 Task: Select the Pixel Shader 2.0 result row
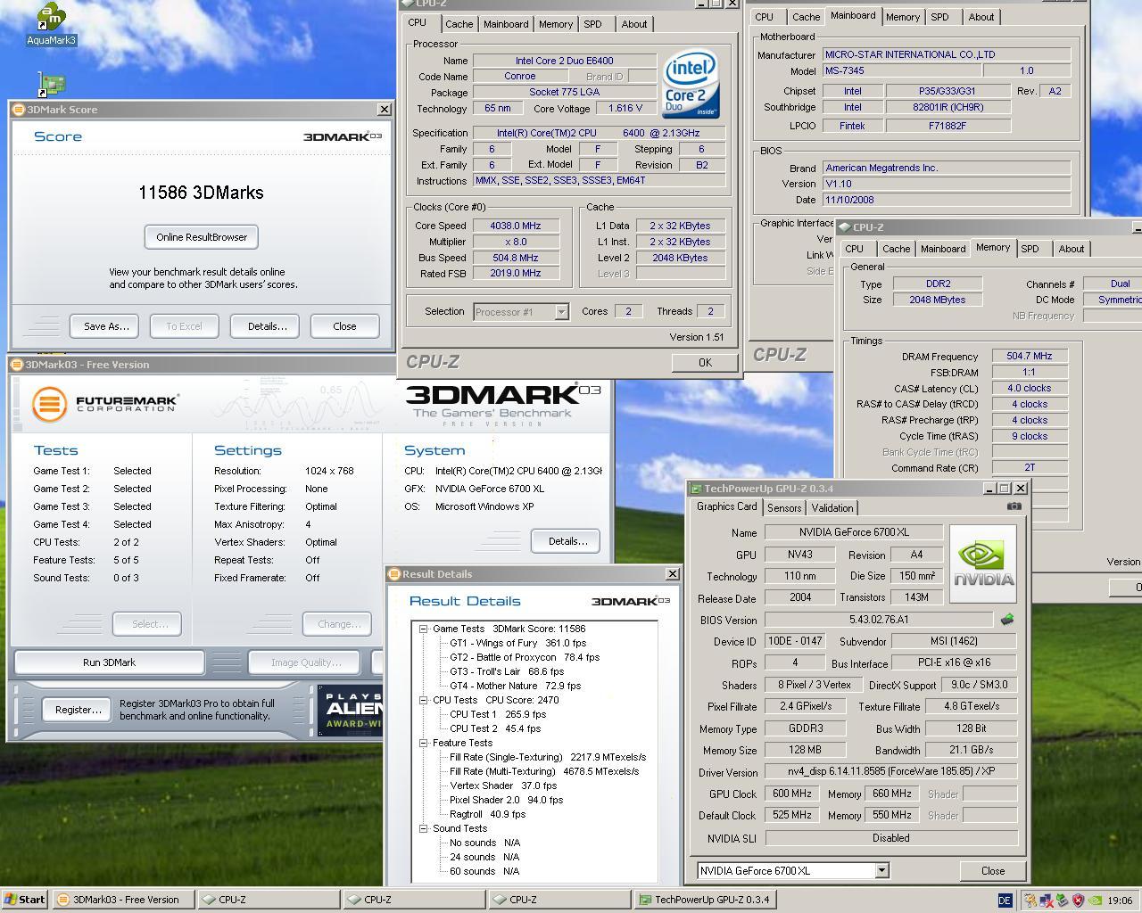click(x=506, y=800)
